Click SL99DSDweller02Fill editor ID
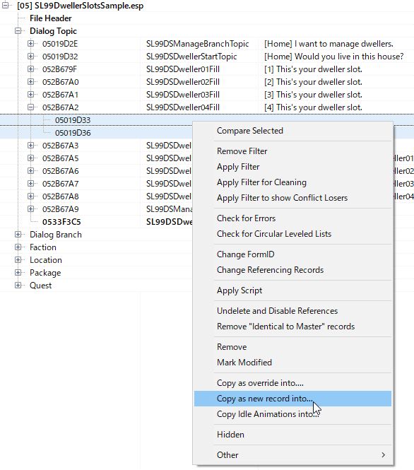 click(x=183, y=82)
